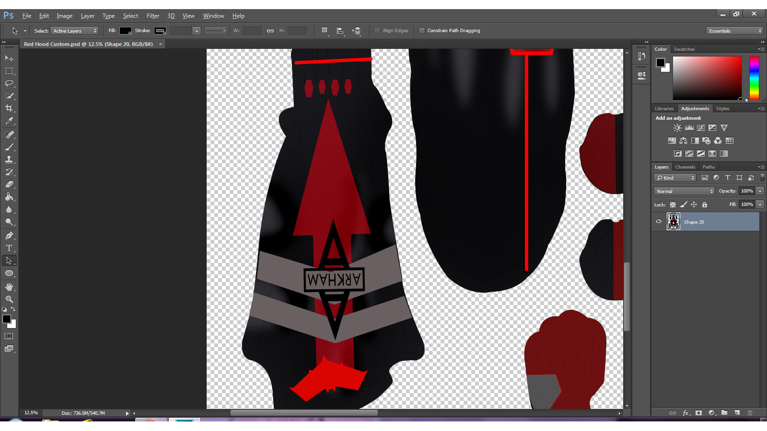Click the Stroke color swatch
Viewport: 767px width, 431px height.
click(160, 31)
